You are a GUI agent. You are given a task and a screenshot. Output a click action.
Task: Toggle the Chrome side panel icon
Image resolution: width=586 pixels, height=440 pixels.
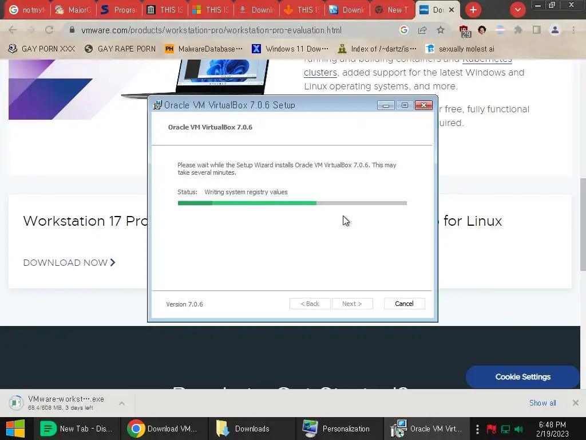click(x=537, y=30)
